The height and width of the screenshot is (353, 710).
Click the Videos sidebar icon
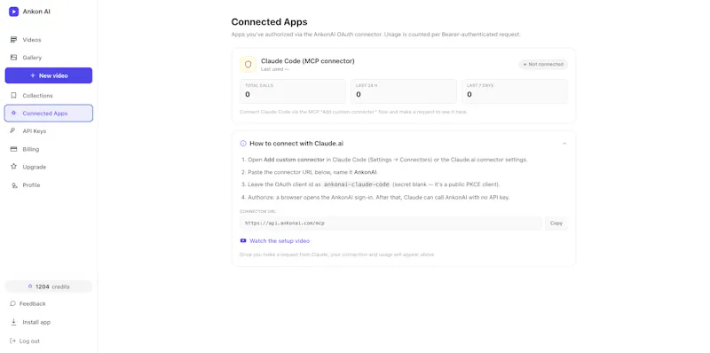(x=13, y=40)
